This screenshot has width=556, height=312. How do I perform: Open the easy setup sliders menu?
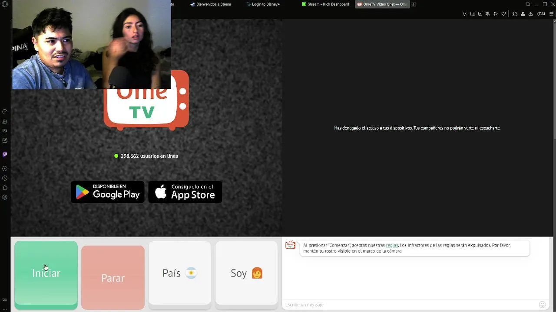point(552,14)
